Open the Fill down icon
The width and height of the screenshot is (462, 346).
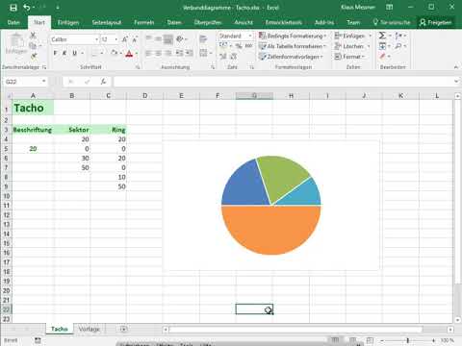point(382,46)
